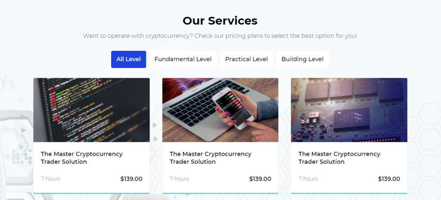The height and width of the screenshot is (200, 441).
Task: Open course title under code screen image
Action: (x=82, y=158)
